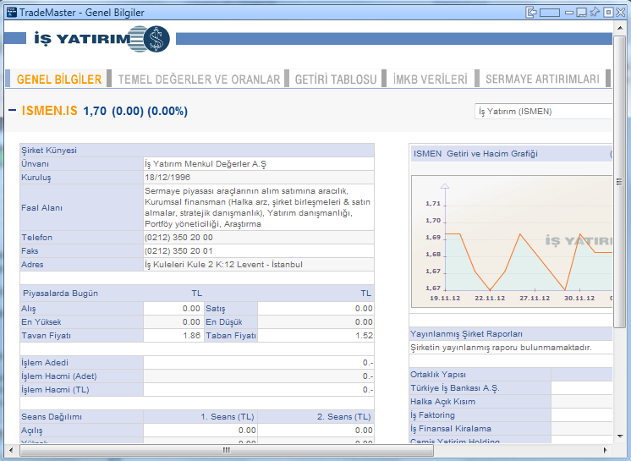631x461 pixels.
Task: Click the Piyasalarda Bugün header
Action: point(60,294)
